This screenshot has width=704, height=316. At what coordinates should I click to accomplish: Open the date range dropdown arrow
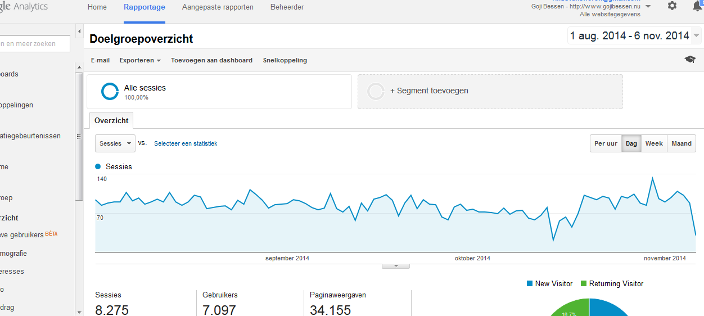click(697, 36)
